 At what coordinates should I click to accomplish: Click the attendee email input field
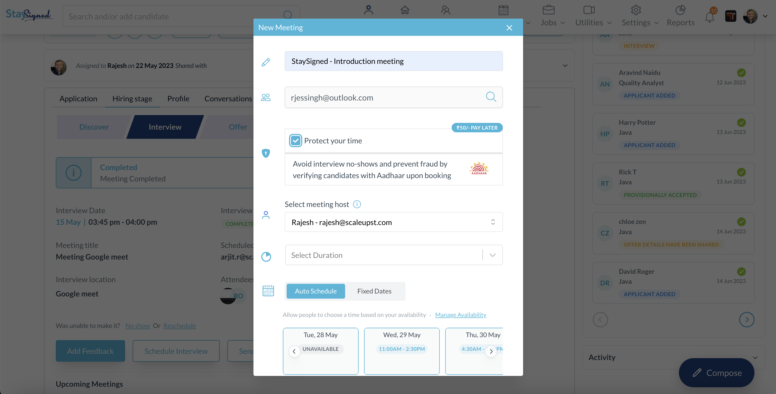(x=393, y=97)
